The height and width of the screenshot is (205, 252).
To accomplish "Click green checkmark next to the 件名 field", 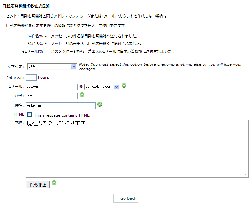I will coord(99,105).
